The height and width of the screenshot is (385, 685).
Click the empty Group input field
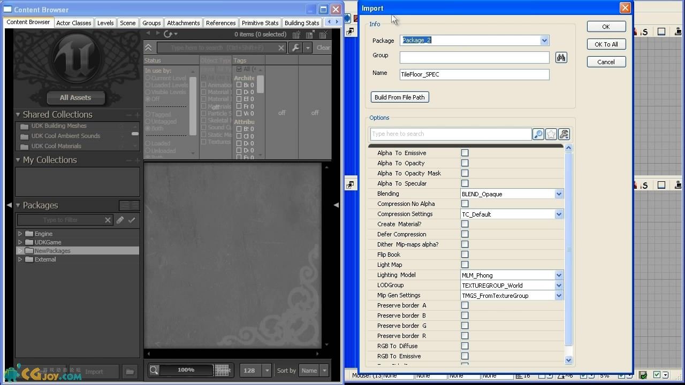(x=474, y=57)
